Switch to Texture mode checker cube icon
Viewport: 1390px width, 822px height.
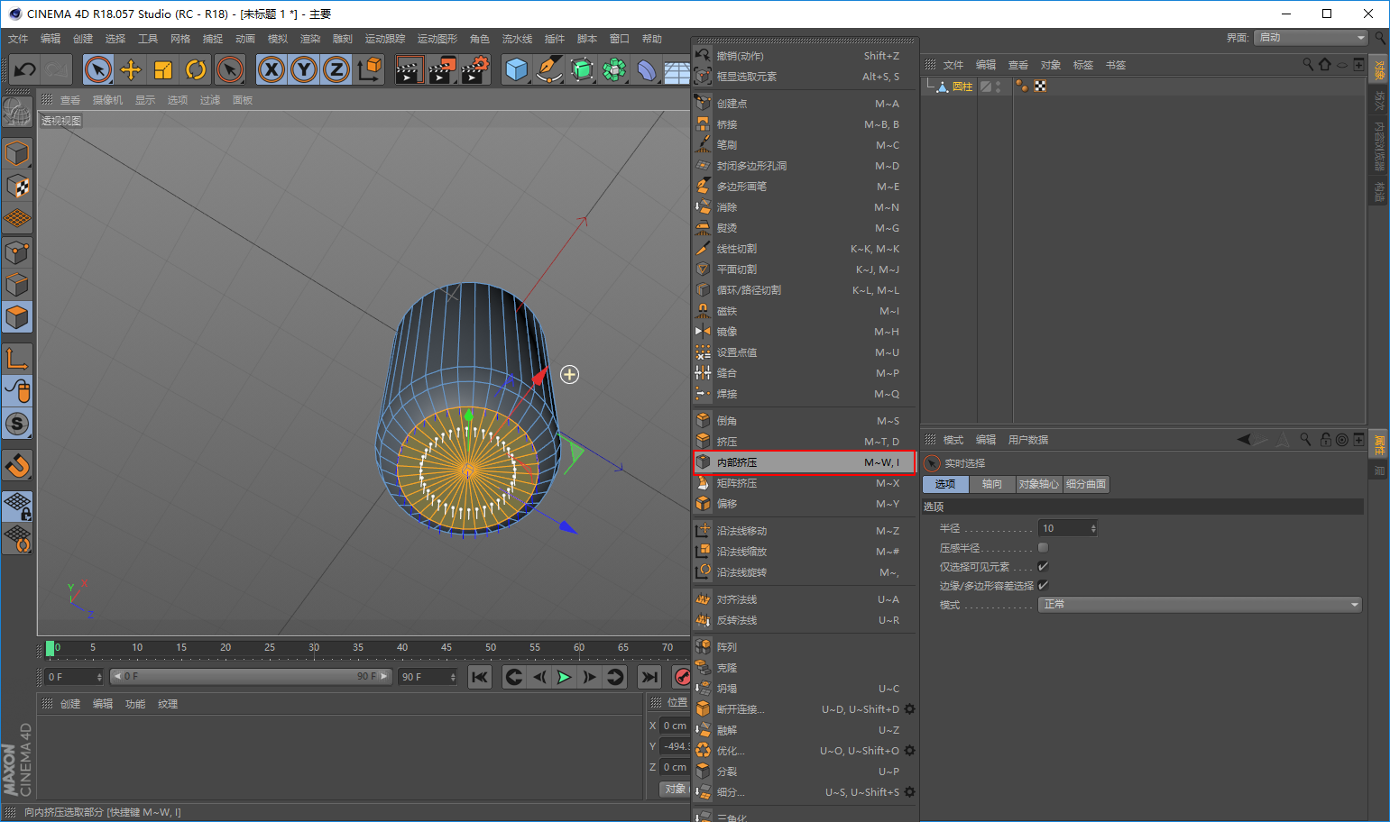coord(17,187)
